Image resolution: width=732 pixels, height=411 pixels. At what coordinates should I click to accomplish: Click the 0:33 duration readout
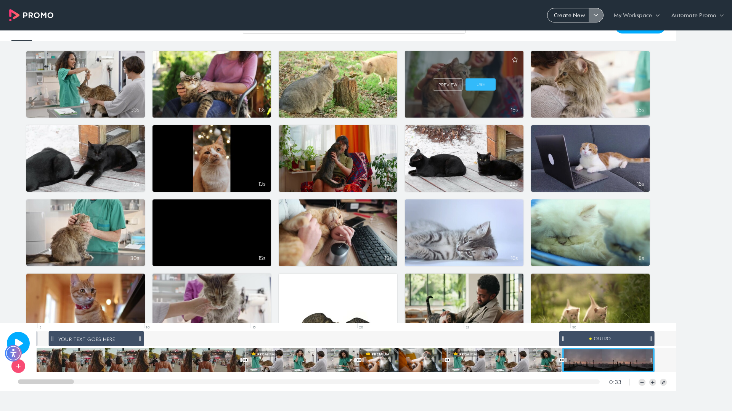[615, 382]
